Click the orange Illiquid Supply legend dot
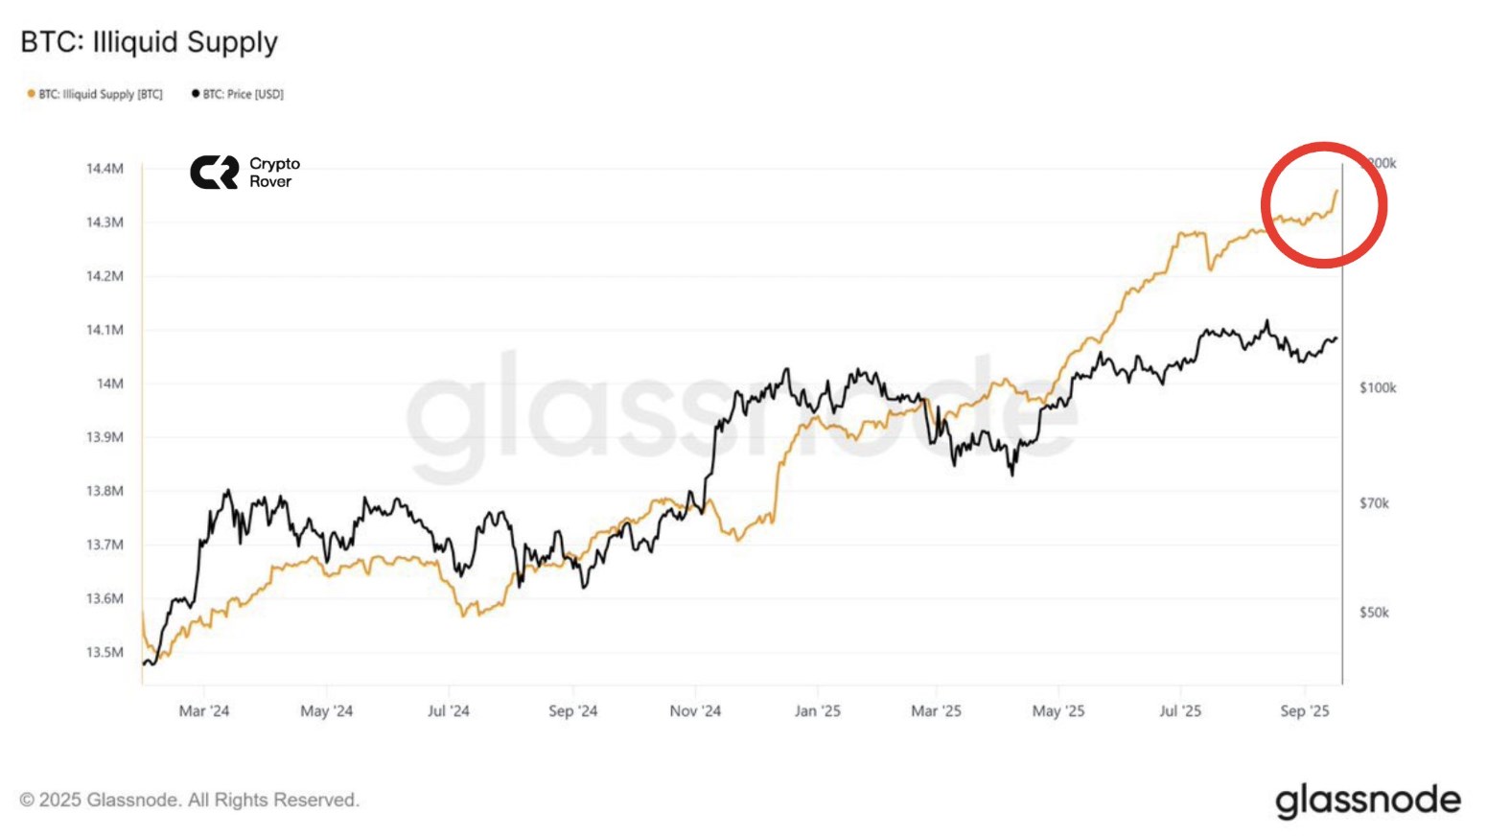The height and width of the screenshot is (837, 1487). [31, 94]
